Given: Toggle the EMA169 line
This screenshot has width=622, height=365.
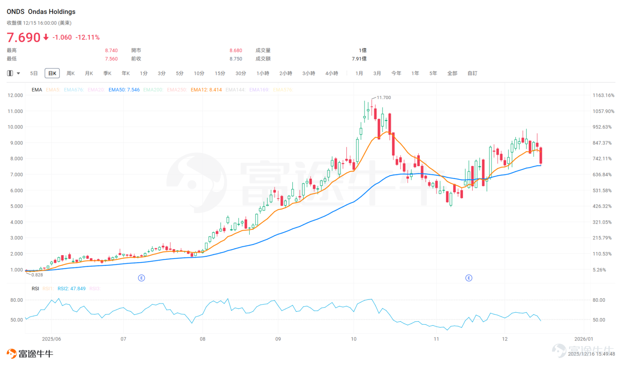Looking at the screenshot, I should [x=259, y=90].
